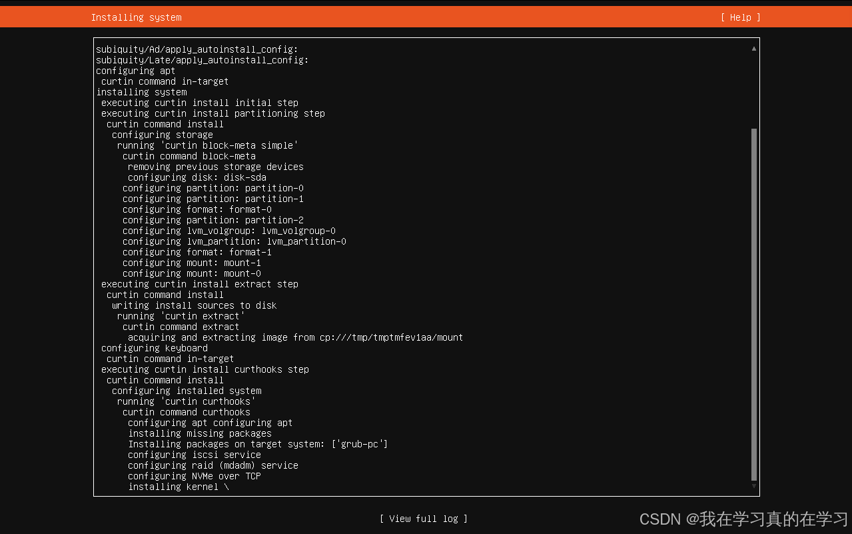Select 'executing curtin install partitioning step' line

coord(213,113)
